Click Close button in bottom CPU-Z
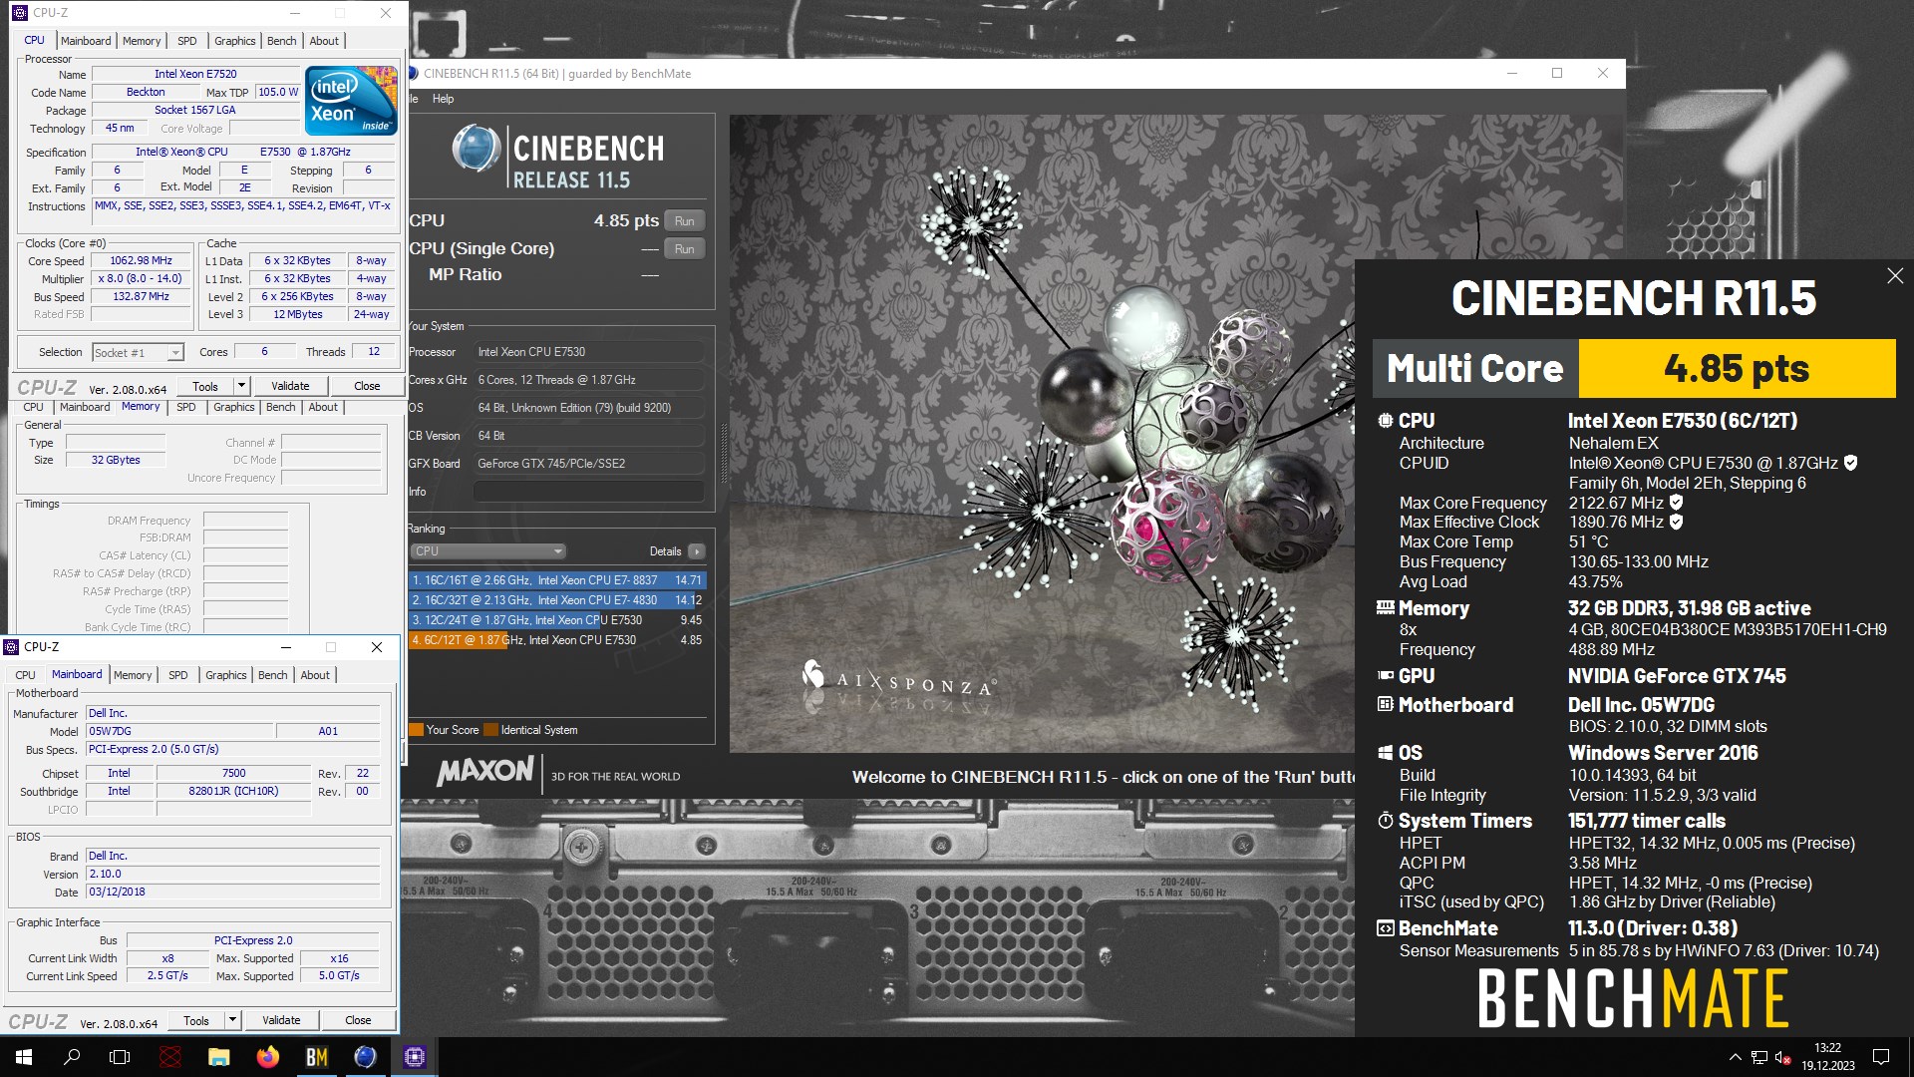This screenshot has width=1914, height=1077. coord(358,1020)
